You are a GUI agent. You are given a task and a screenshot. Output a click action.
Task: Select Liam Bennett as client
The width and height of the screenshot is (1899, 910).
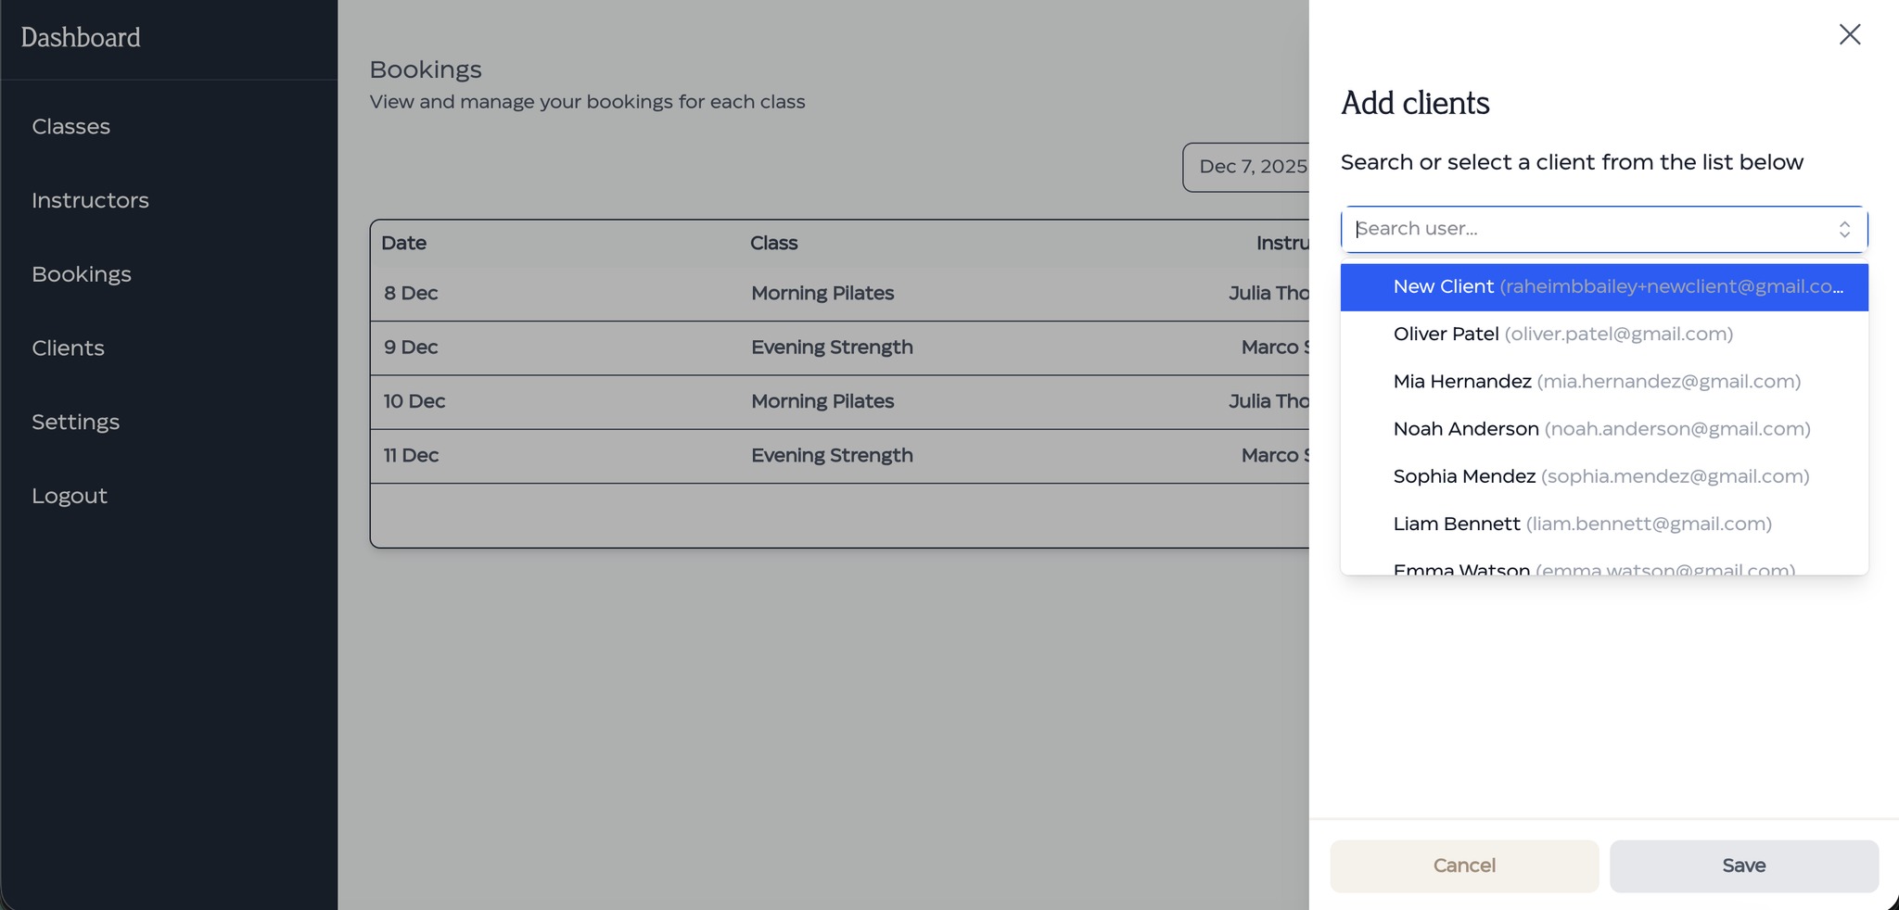click(1582, 524)
